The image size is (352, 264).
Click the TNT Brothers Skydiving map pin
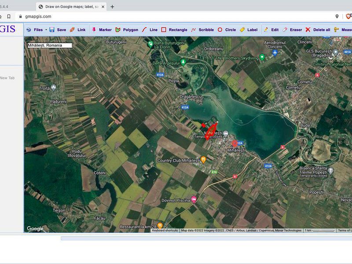(x=262, y=57)
